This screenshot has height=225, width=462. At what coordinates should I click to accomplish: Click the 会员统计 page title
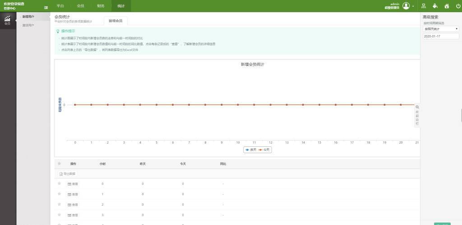62,17
